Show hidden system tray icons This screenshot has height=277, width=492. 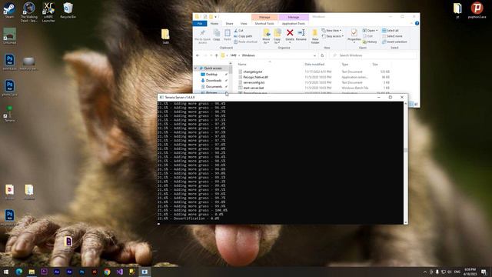425,272
